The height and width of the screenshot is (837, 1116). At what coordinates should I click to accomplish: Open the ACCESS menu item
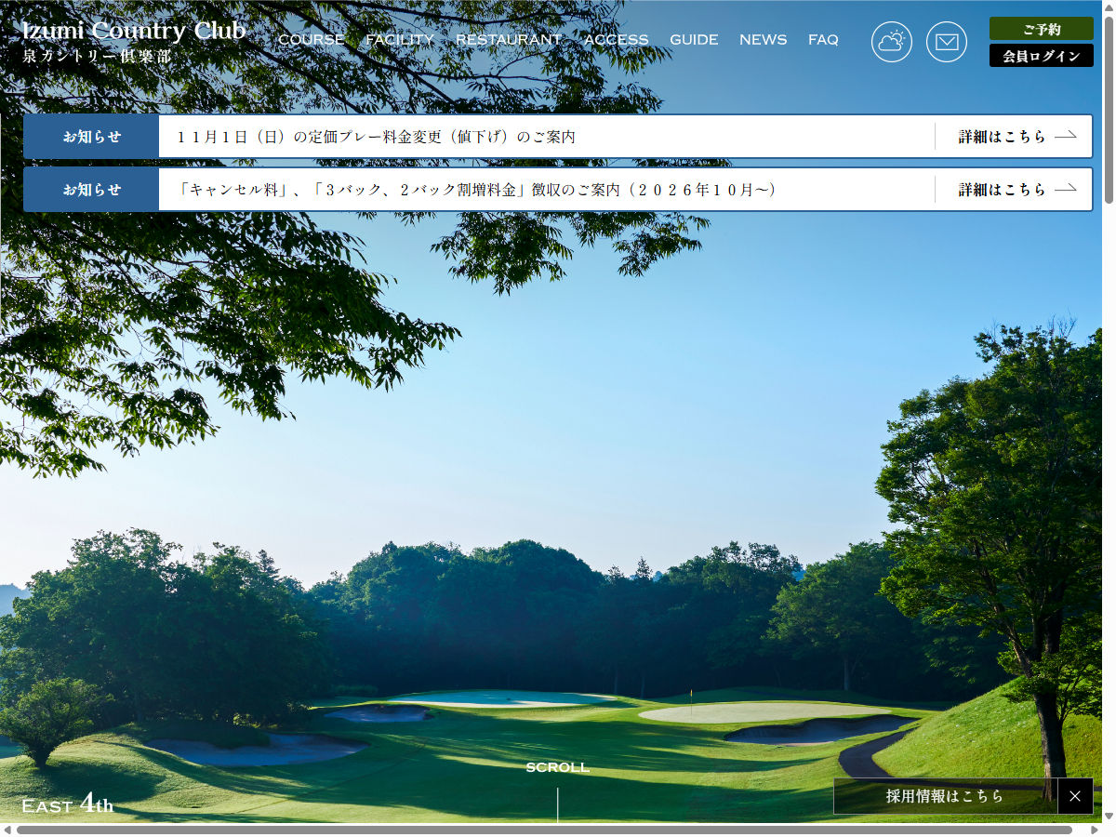616,40
